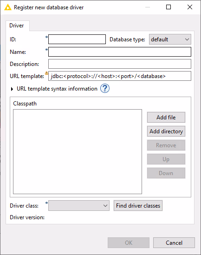Focus the ID input field
The image size is (201, 255).
[x=77, y=39]
